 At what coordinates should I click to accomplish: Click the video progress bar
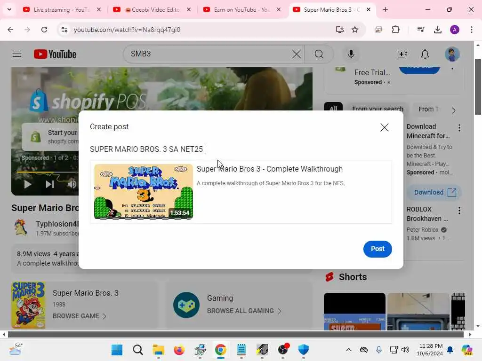point(48,172)
